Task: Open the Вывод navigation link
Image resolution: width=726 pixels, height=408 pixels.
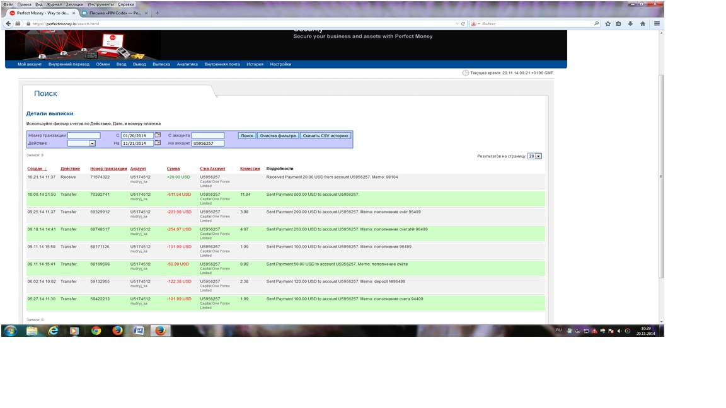Action: pyautogui.click(x=139, y=64)
